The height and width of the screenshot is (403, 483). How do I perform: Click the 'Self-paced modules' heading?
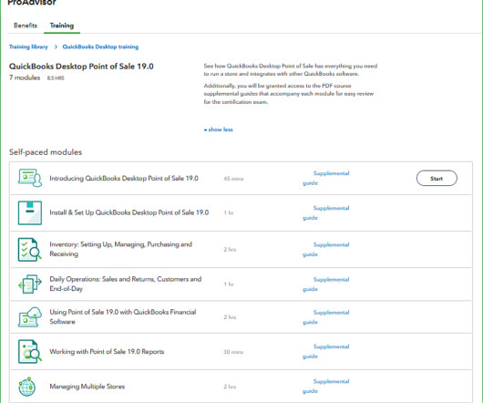tap(46, 152)
